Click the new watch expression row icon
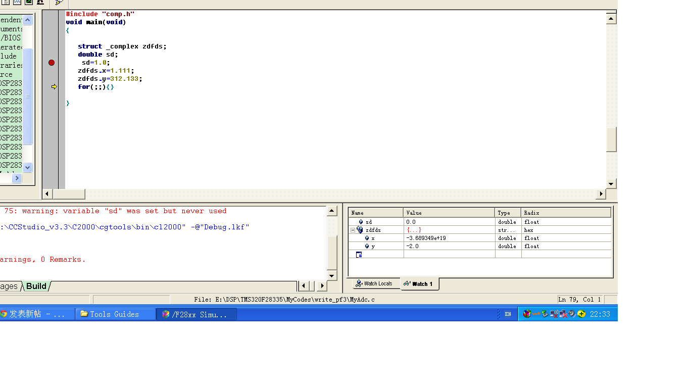690x388 pixels. pos(359,254)
